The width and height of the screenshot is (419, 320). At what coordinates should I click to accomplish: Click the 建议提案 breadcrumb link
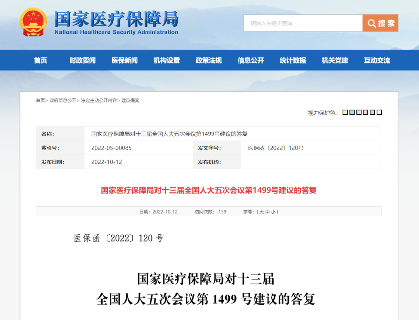click(x=130, y=100)
